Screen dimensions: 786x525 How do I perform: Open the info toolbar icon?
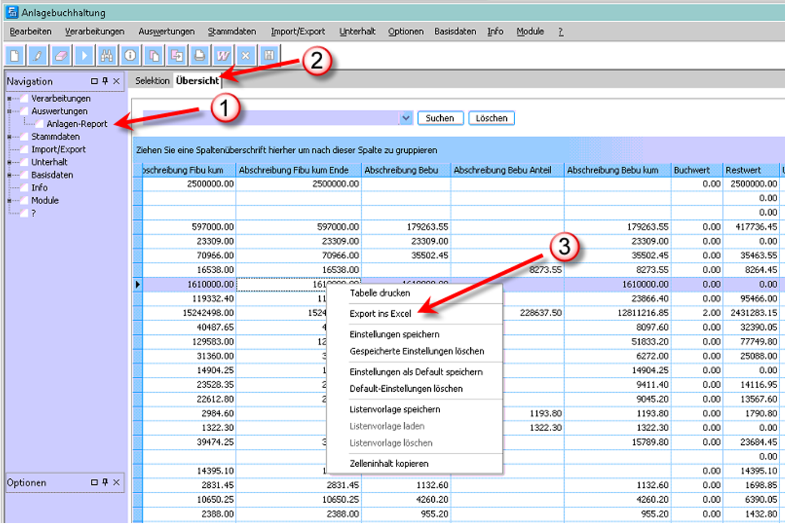tap(130, 55)
